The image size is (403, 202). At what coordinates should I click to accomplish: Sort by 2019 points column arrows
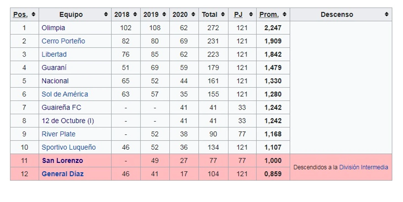coord(164,15)
